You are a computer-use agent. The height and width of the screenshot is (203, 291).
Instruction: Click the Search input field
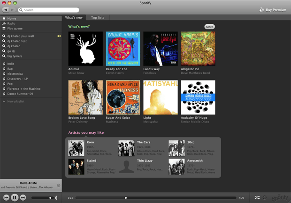click(49, 10)
